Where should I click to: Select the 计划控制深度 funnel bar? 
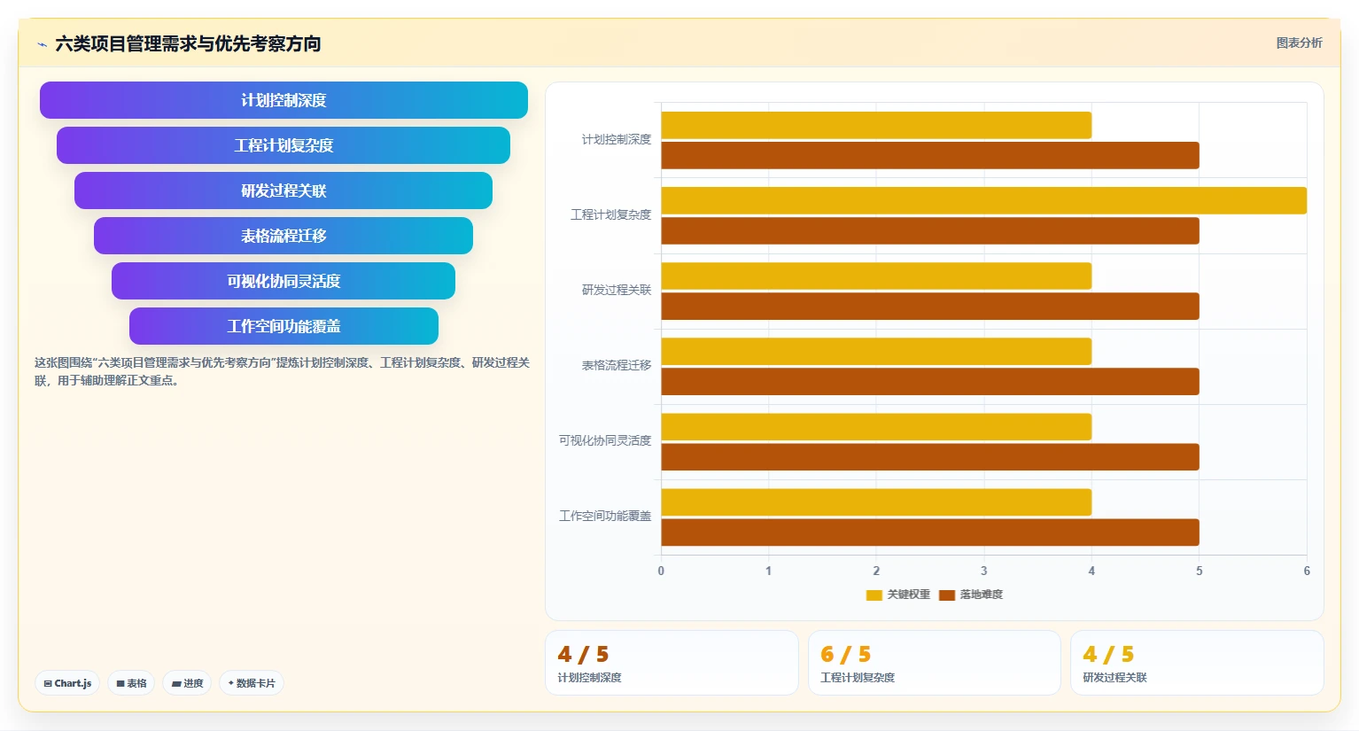pyautogui.click(x=283, y=100)
